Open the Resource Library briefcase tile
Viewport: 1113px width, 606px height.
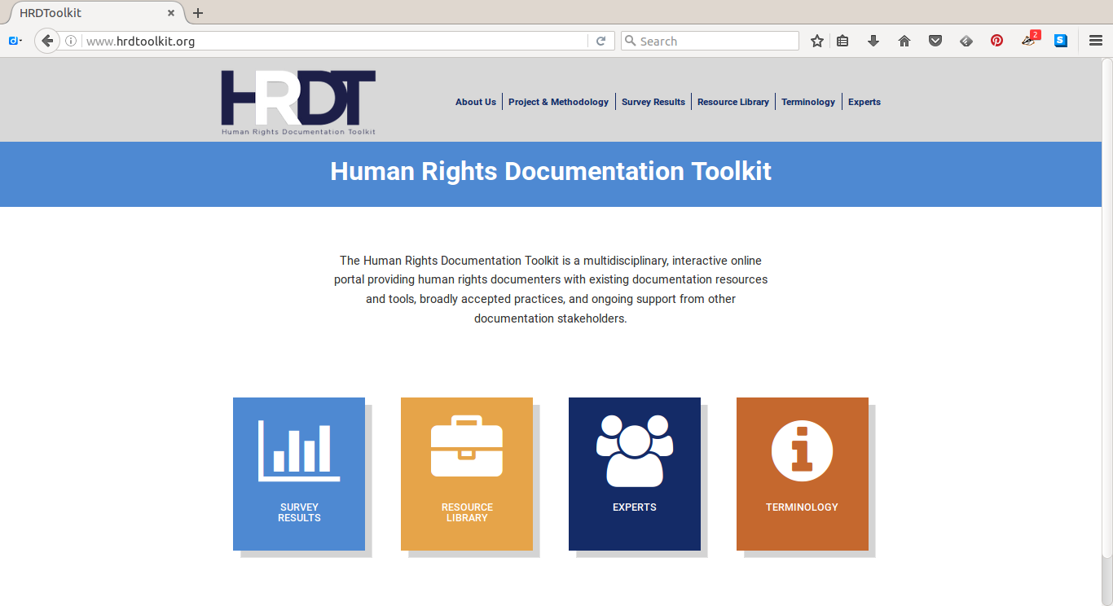click(467, 473)
